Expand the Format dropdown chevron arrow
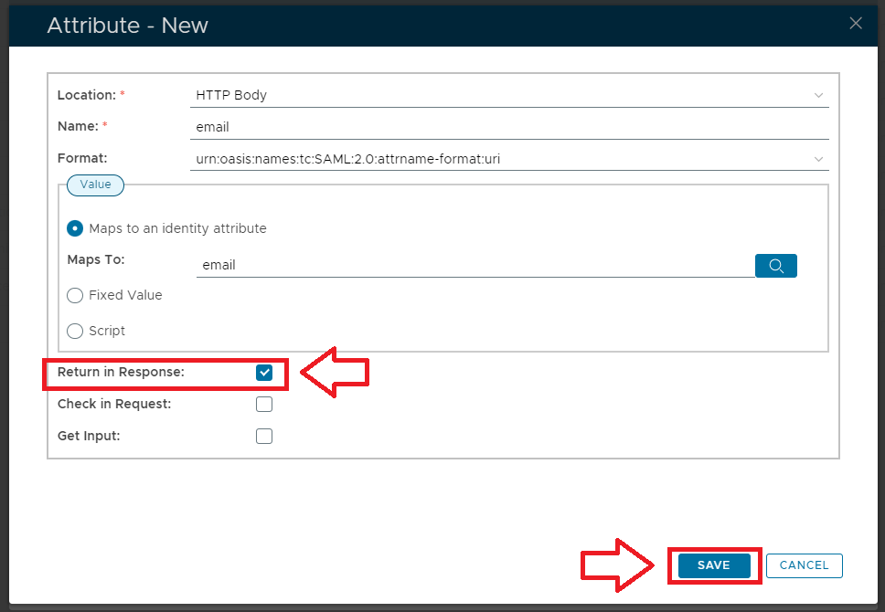This screenshot has height=612, width=885. click(818, 159)
